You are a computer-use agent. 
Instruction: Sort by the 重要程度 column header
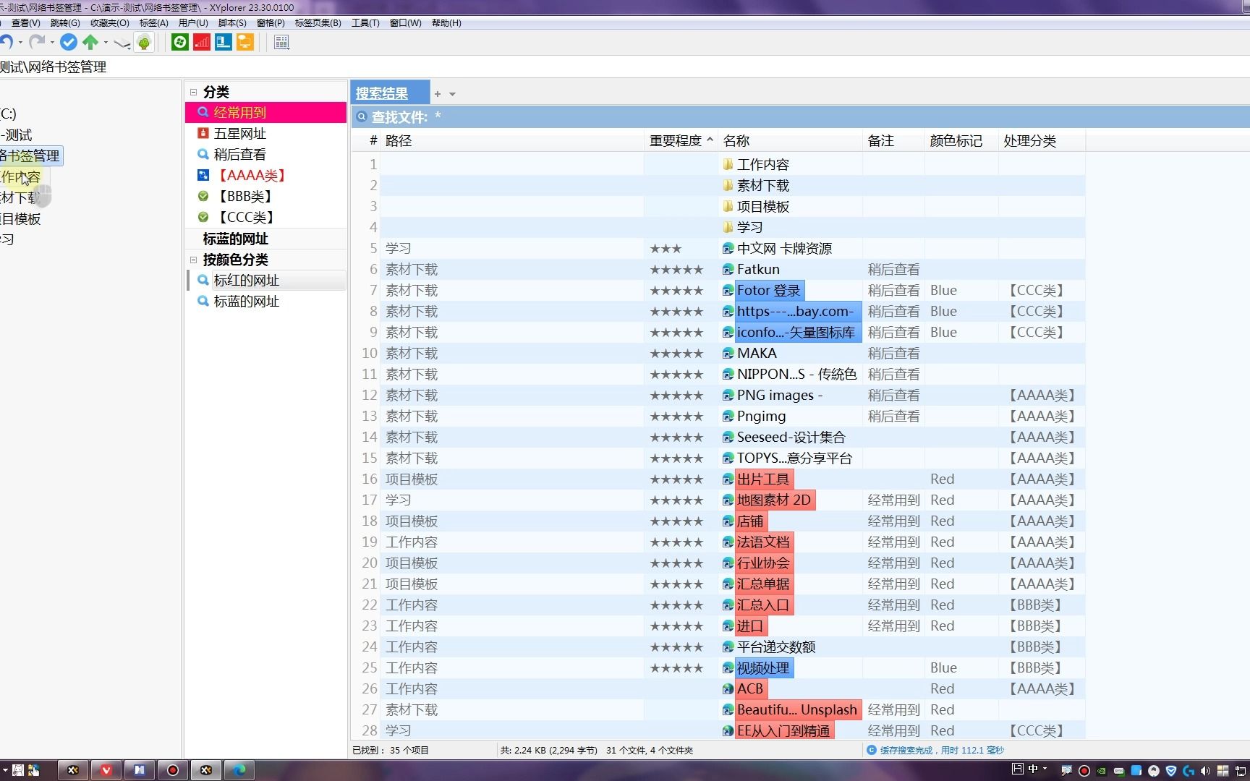[x=680, y=141]
